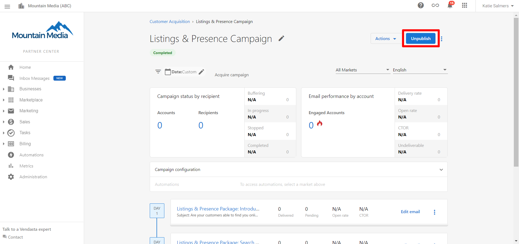
Task: Click the Acquire campaign label
Action: (x=232, y=75)
